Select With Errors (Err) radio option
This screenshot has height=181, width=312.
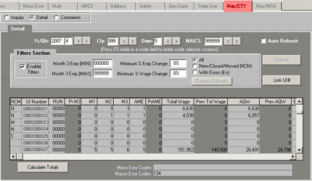pos(194,72)
